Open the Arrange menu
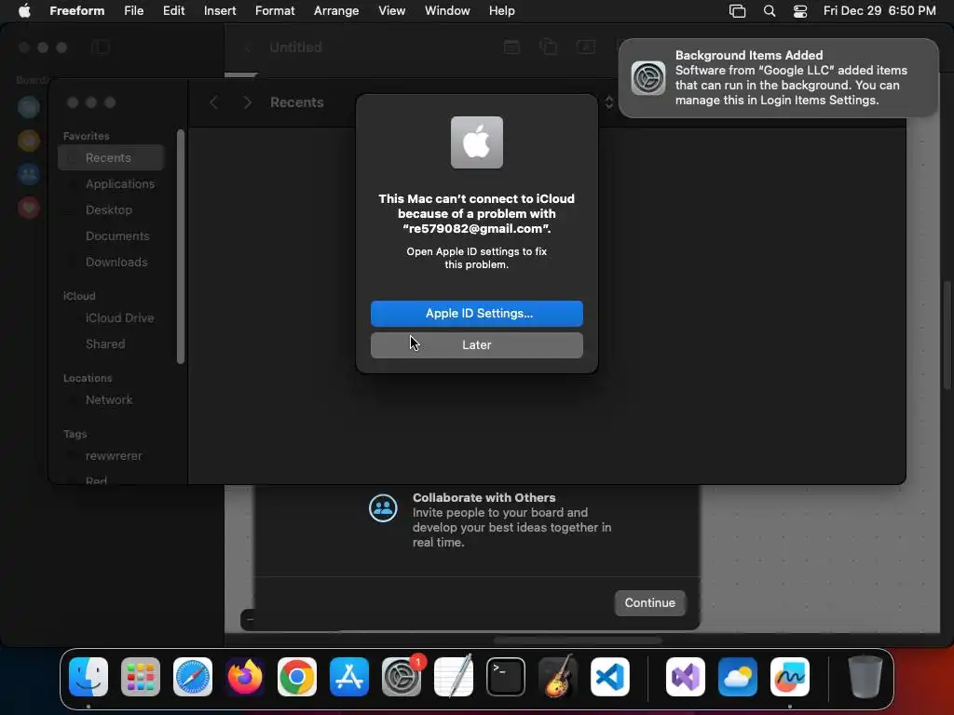Viewport: 954px width, 715px height. click(x=335, y=11)
